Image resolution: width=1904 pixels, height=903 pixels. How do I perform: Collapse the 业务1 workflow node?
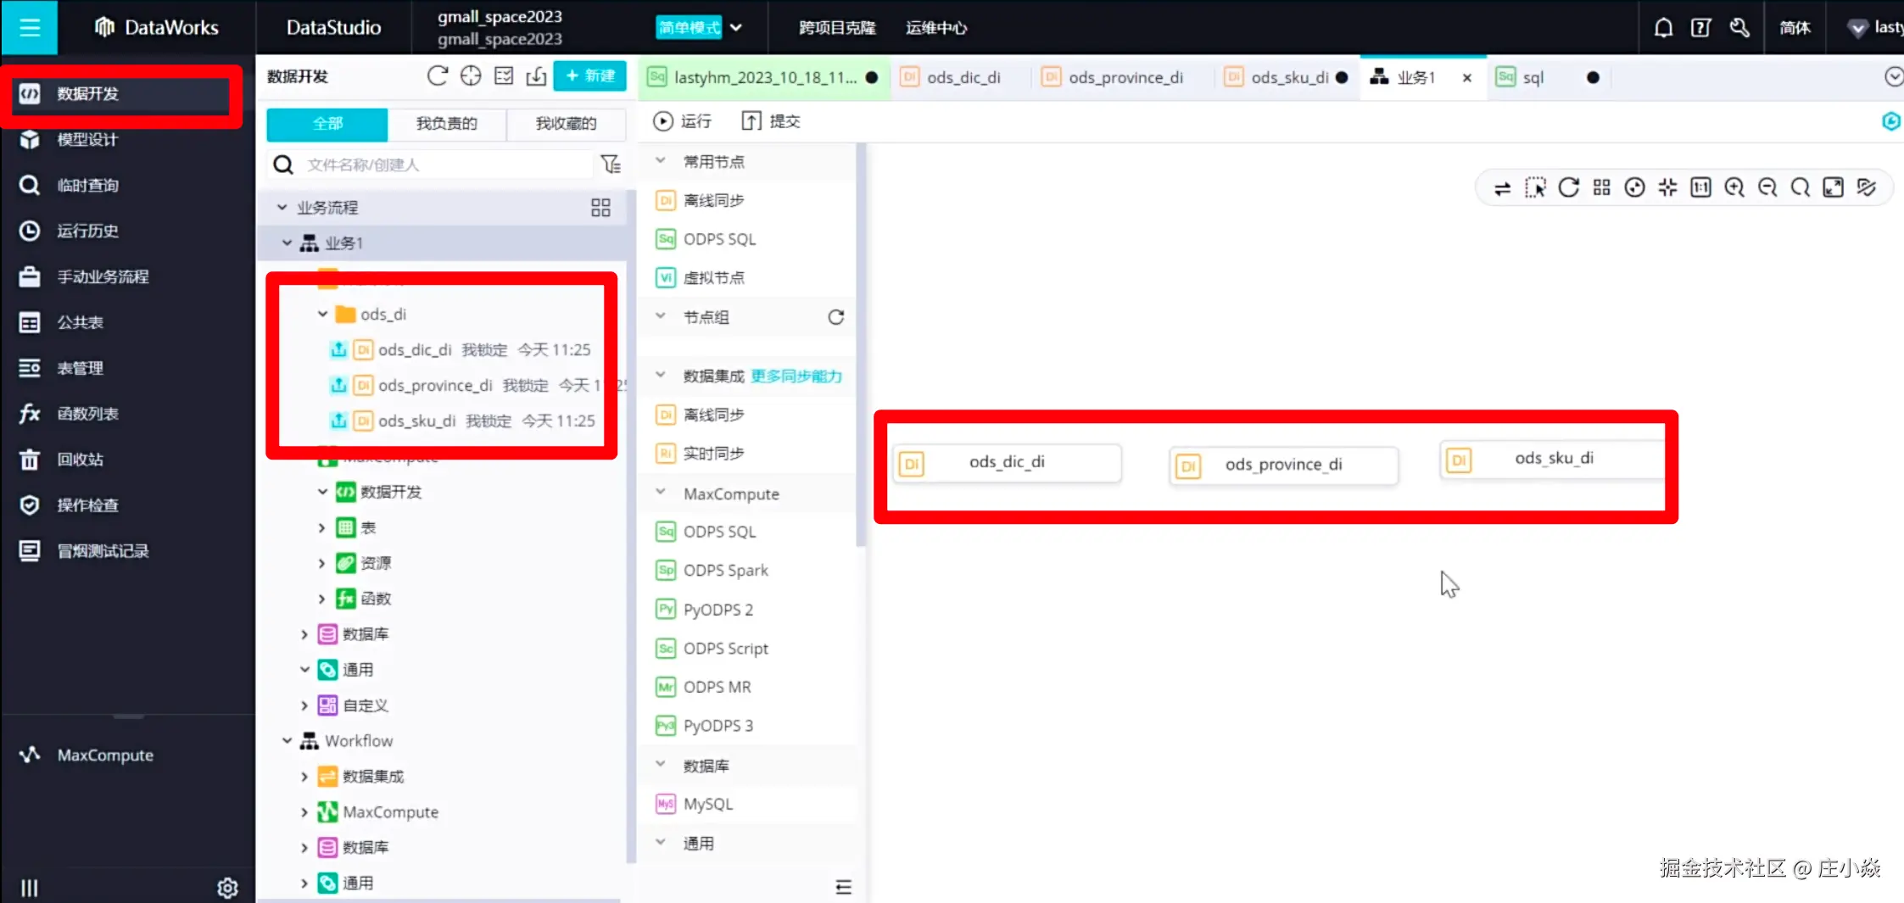click(x=287, y=243)
